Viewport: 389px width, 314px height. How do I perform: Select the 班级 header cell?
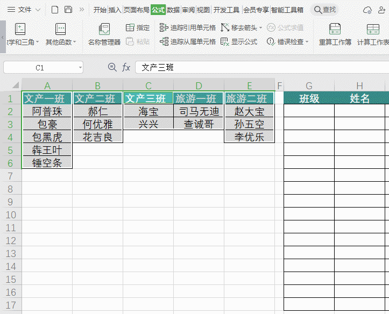(x=309, y=98)
